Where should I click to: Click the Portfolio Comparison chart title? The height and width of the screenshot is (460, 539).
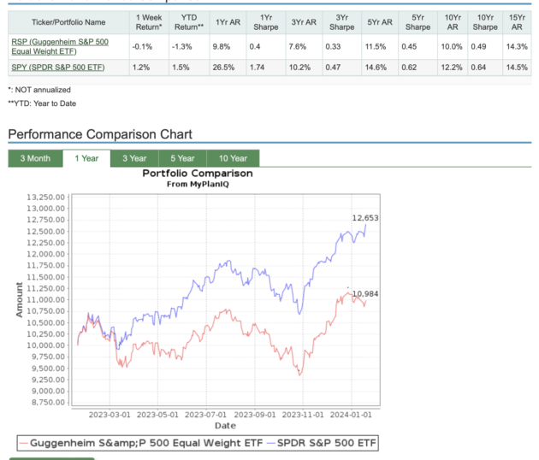tap(198, 174)
